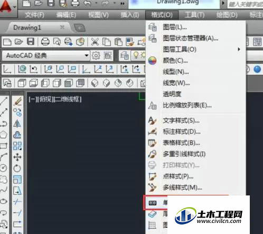Click the Plot printer icon in standard toolbar
The image size is (263, 234).
(45, 42)
